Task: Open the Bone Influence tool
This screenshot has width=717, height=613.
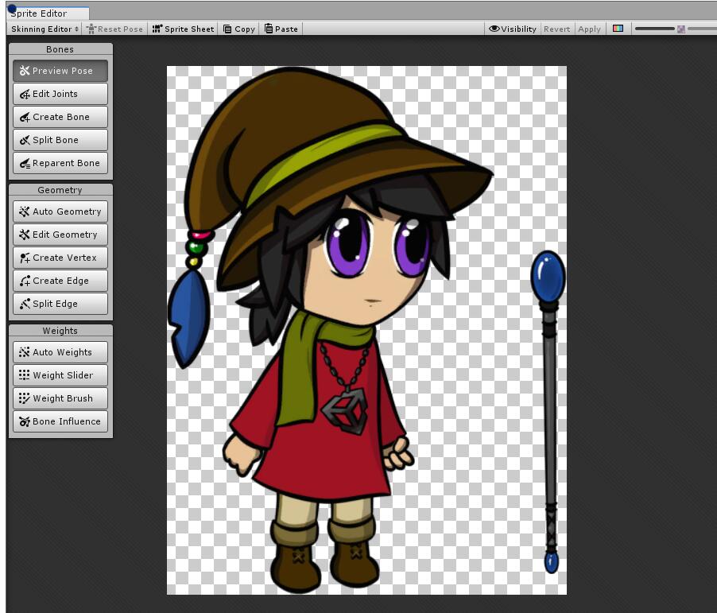Action: click(x=60, y=421)
